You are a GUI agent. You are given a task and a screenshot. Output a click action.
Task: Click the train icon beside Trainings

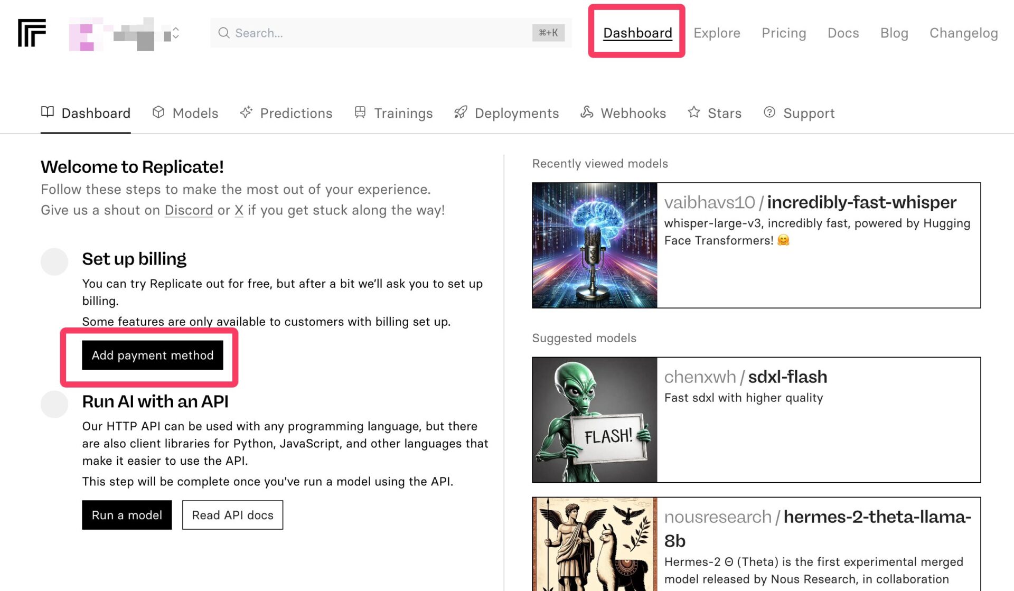coord(360,112)
